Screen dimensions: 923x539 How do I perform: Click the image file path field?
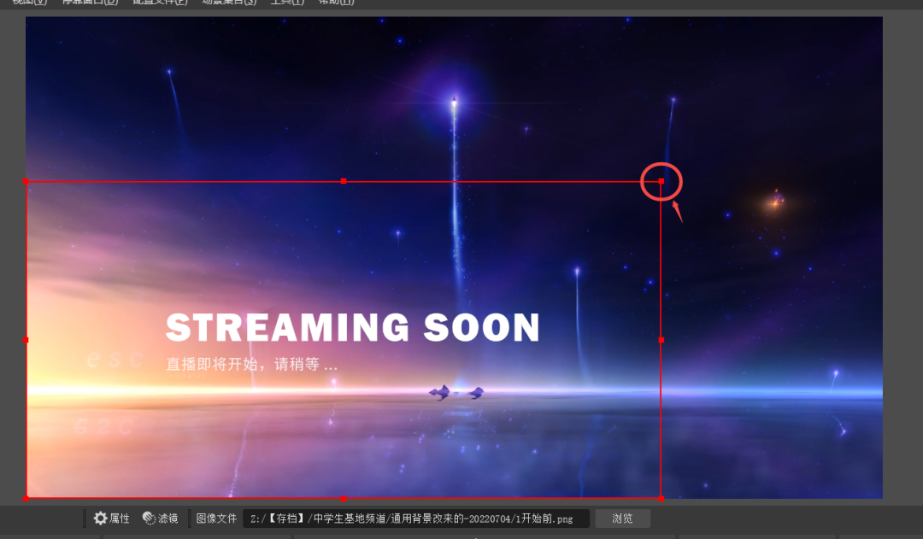(x=416, y=518)
